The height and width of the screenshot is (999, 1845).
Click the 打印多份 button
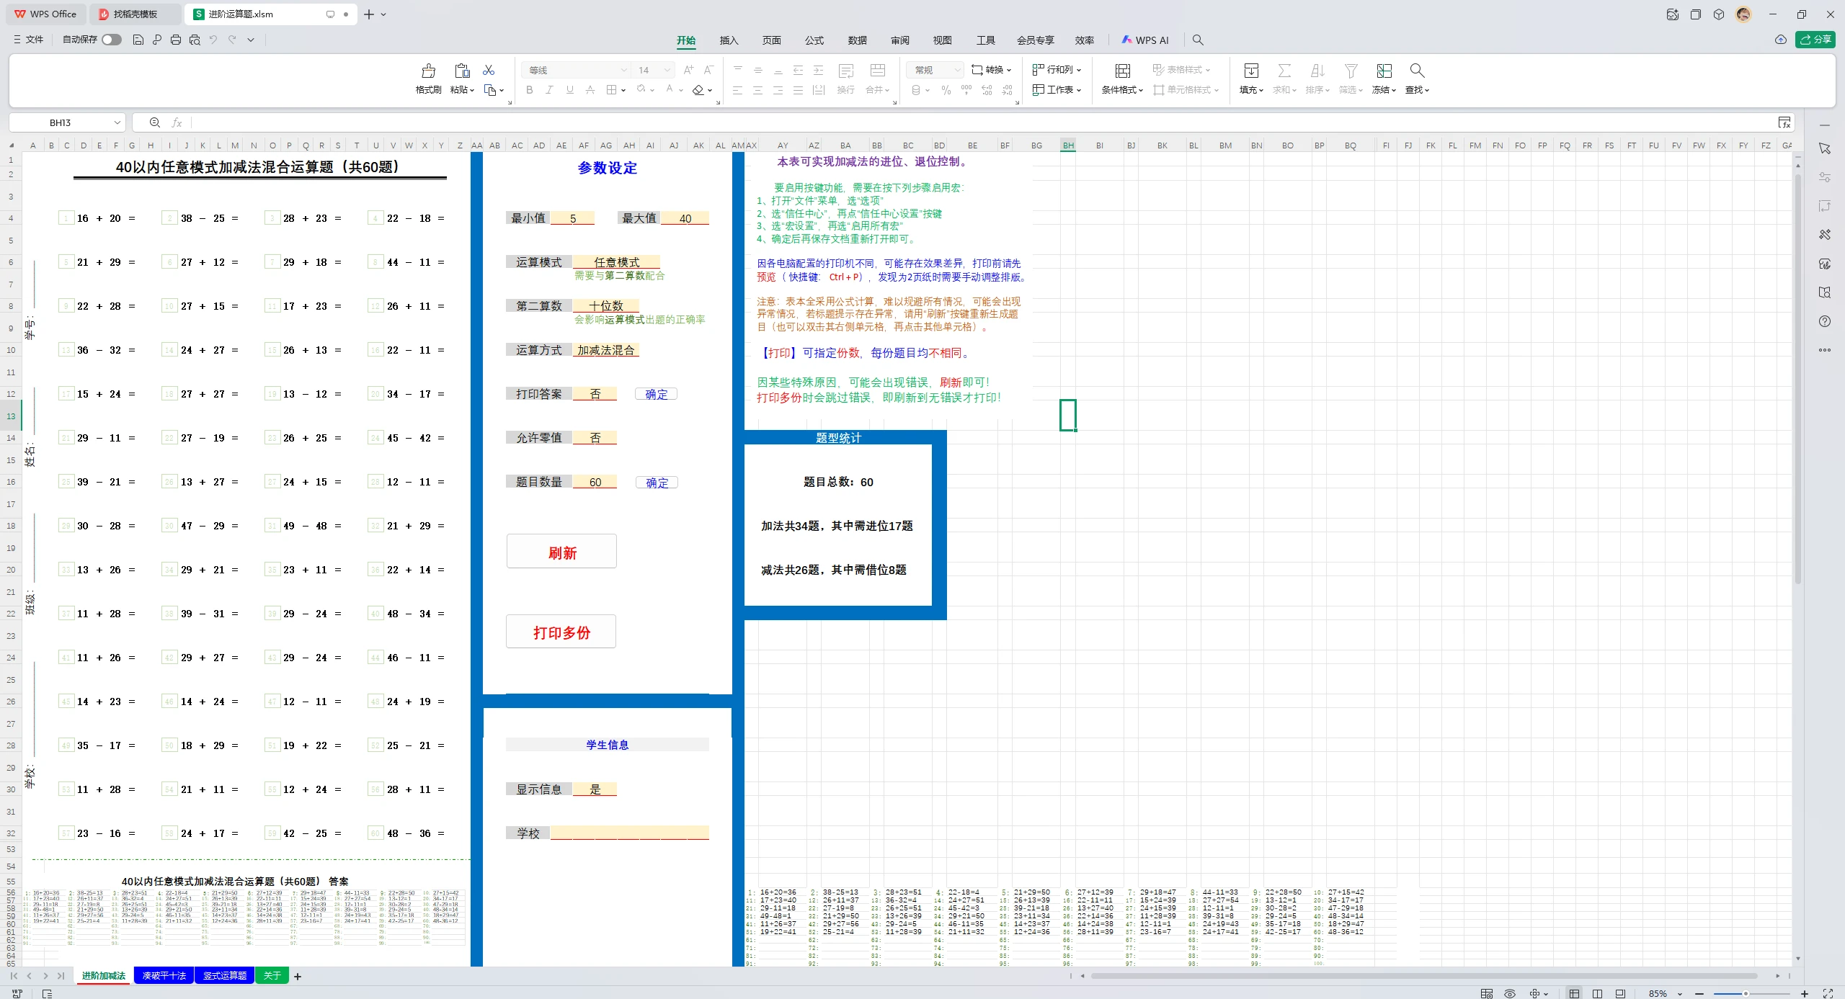561,632
